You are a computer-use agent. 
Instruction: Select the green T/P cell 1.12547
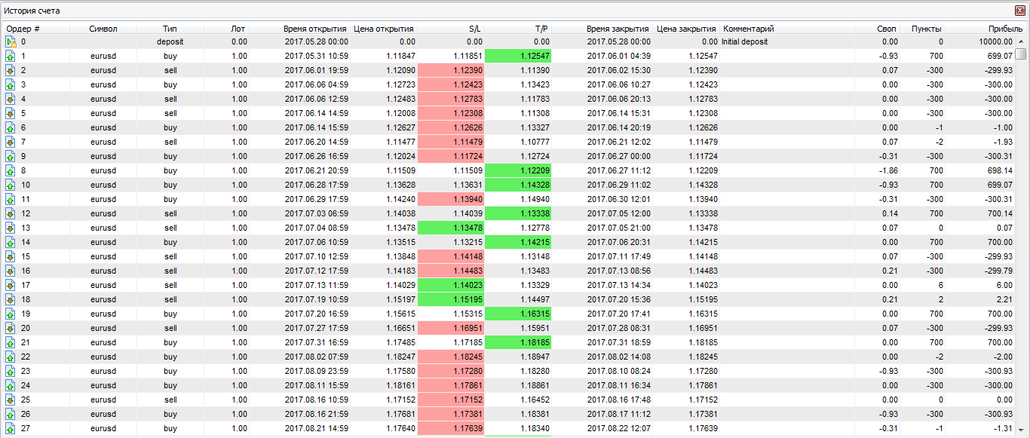coord(518,57)
